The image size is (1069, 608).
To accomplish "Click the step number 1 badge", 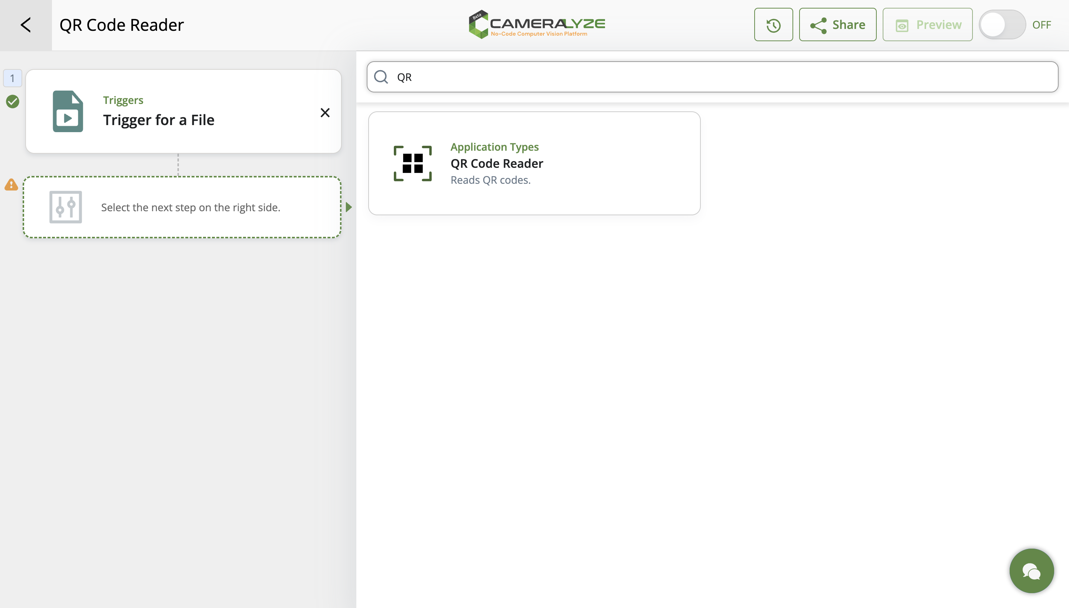I will (x=13, y=78).
